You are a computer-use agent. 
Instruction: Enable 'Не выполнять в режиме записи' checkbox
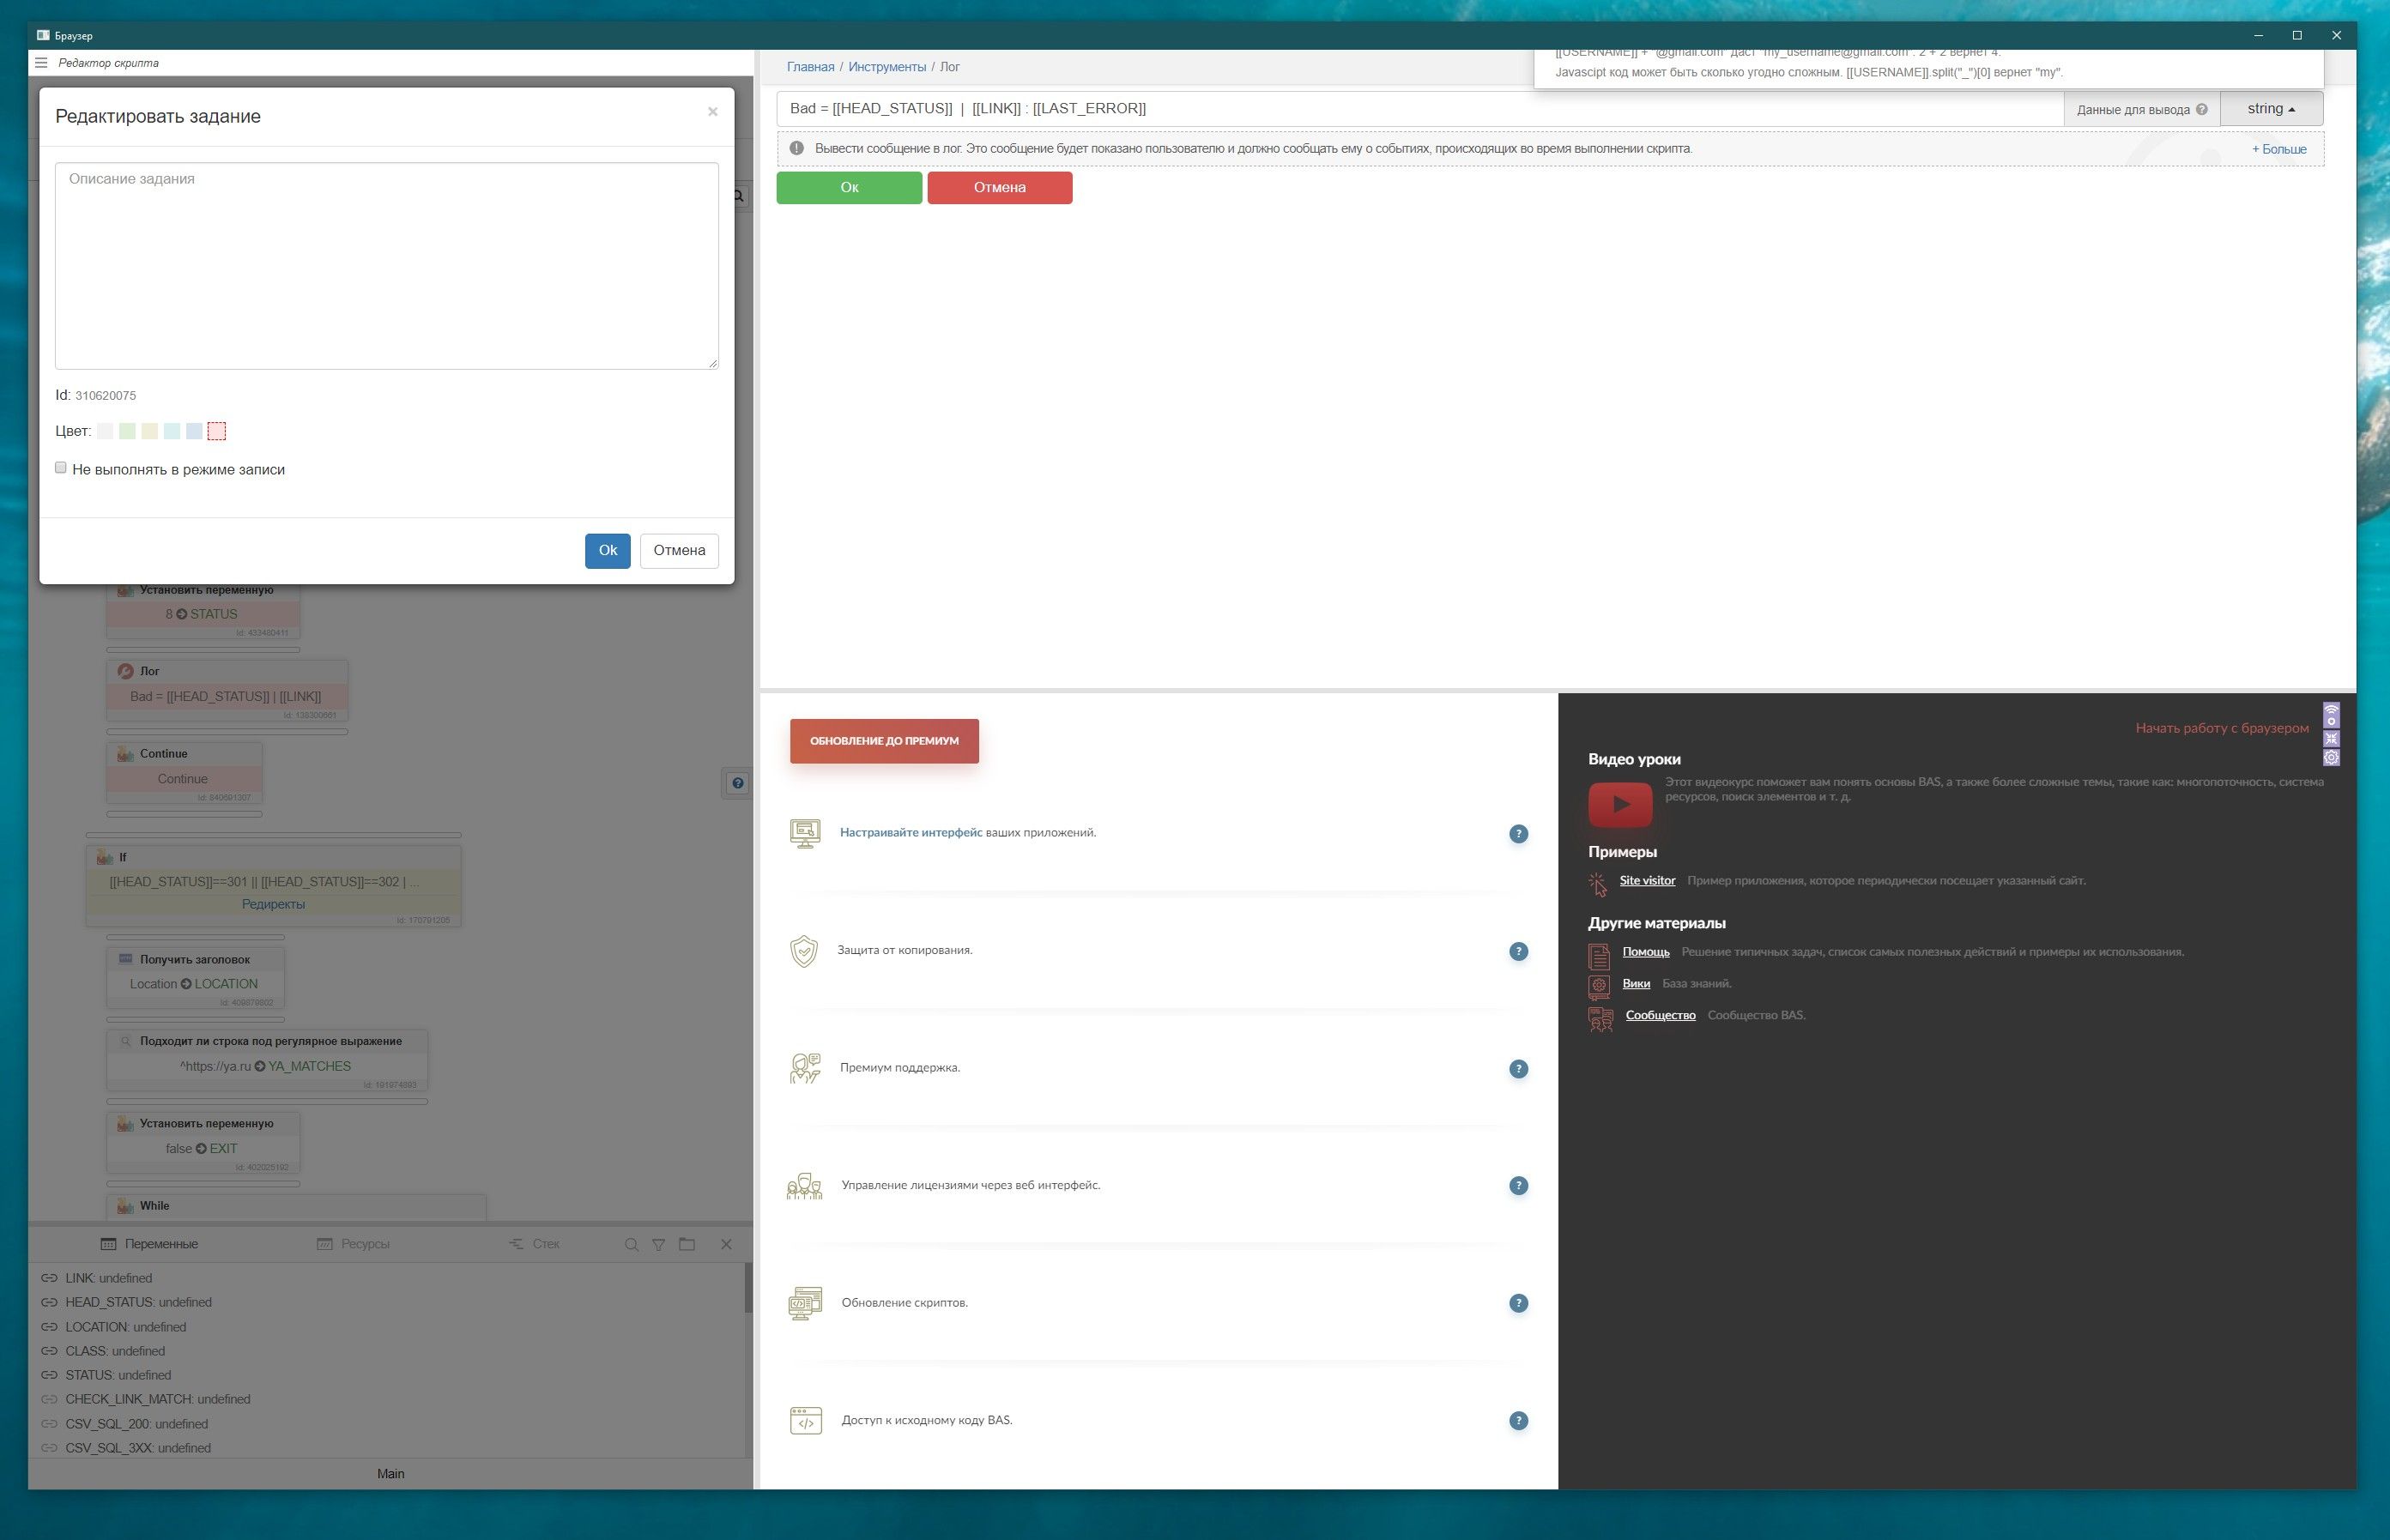[61, 468]
